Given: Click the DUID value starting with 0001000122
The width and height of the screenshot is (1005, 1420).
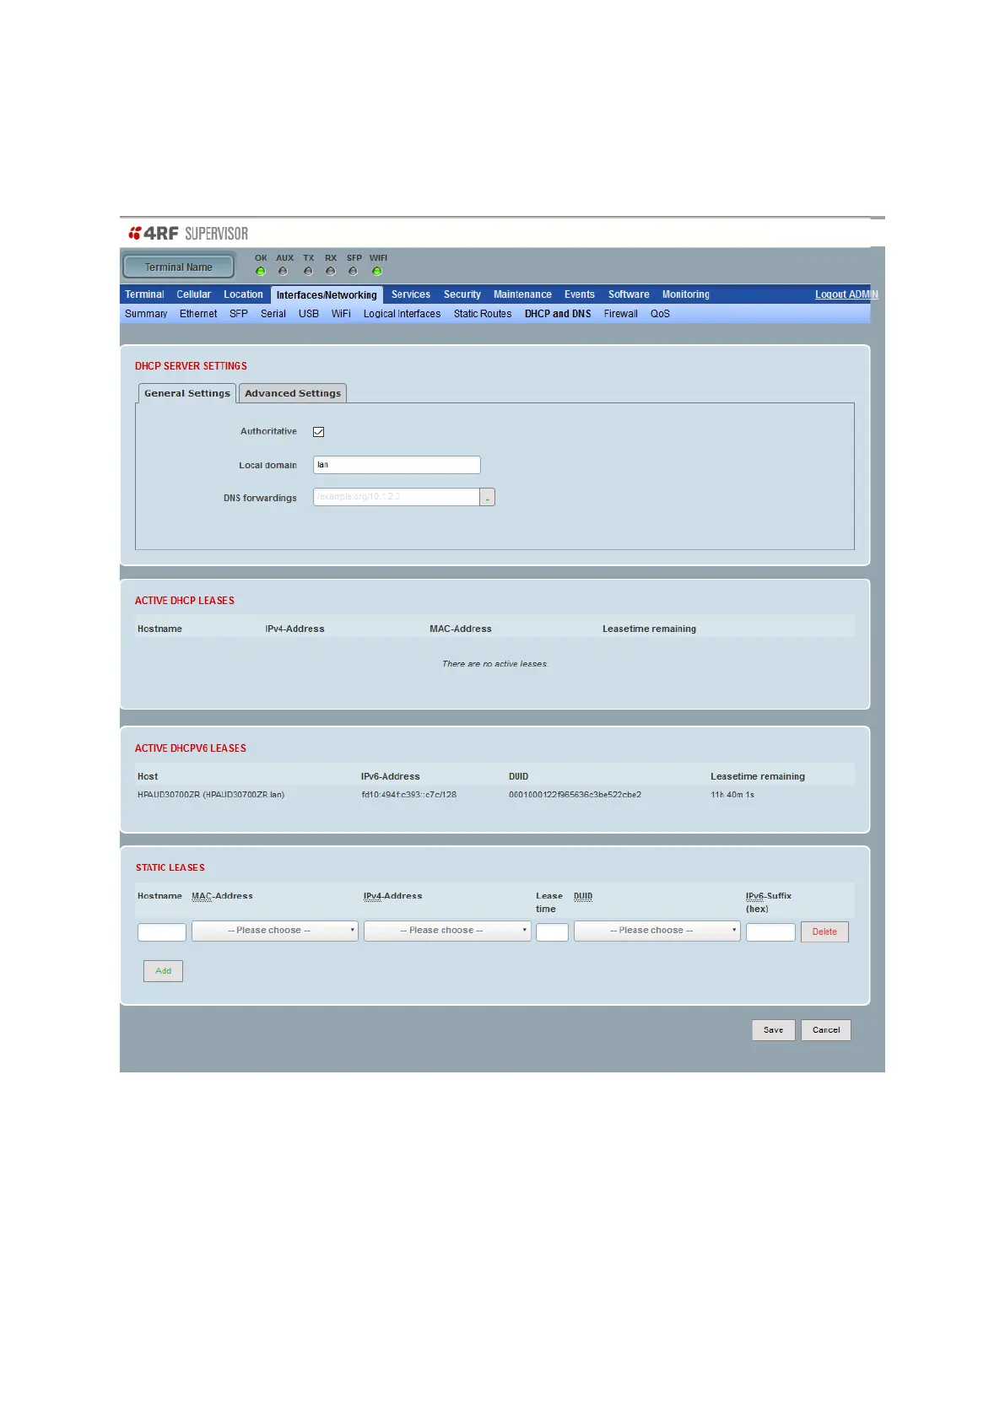Looking at the screenshot, I should click(575, 795).
